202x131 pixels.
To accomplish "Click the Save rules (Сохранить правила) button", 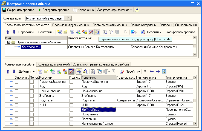I will pos(18,10).
